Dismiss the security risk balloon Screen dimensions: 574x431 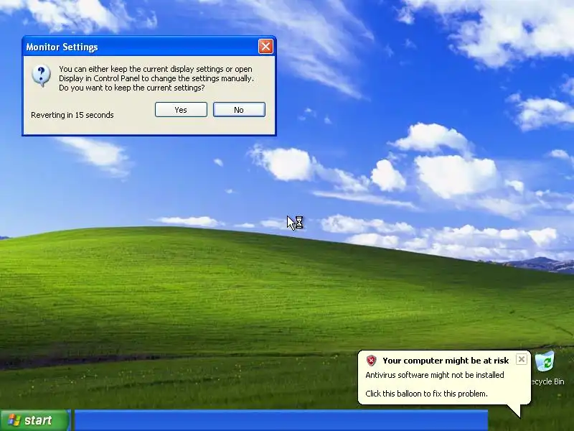(522, 359)
